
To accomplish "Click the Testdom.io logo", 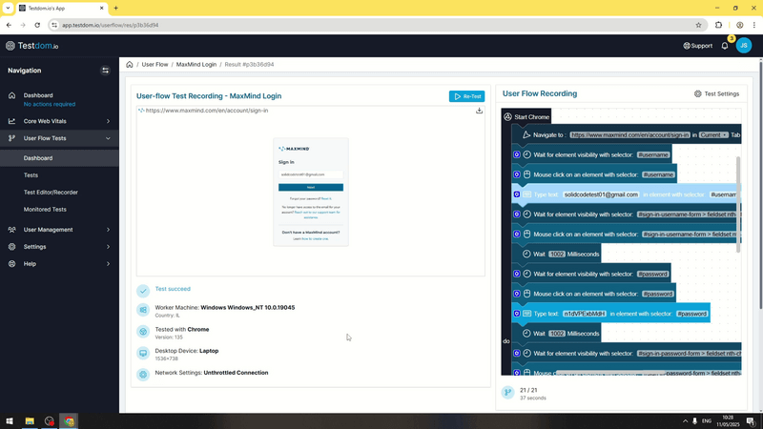I will pos(32,46).
